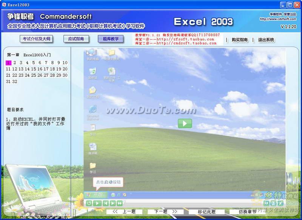Select question number 31
This screenshot has width=302, height=220.
point(8,82)
